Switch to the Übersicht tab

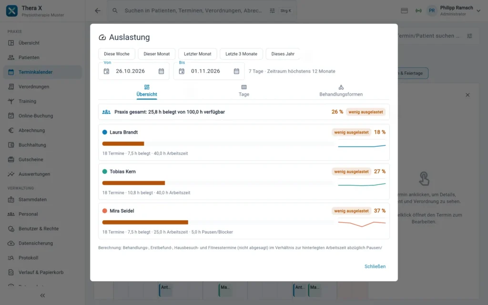[147, 91]
